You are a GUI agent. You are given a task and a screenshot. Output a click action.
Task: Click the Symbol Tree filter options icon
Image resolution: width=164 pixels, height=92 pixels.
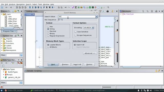coord(21,55)
